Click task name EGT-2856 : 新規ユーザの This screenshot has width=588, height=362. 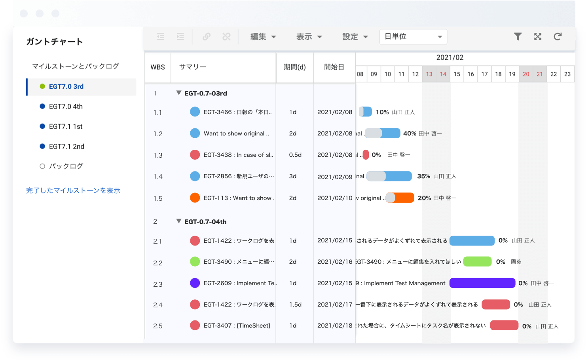pyautogui.click(x=239, y=176)
